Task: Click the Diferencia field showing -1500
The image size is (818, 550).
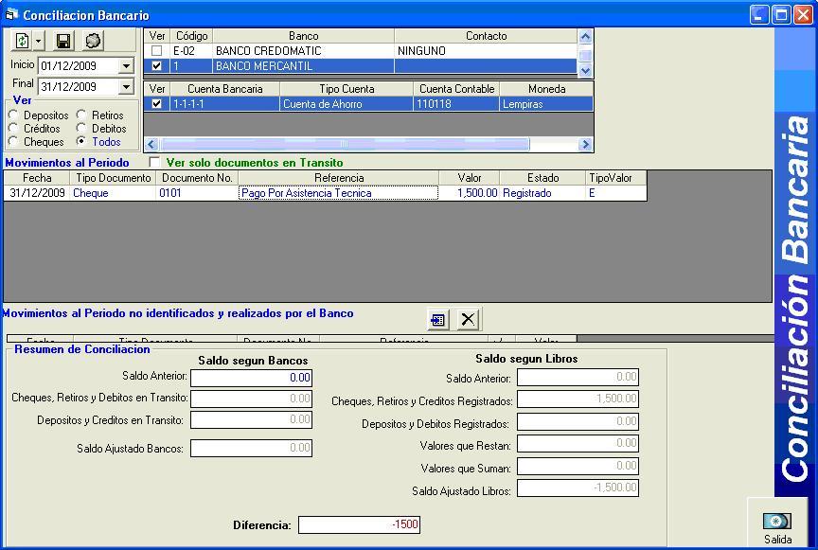Action: [x=359, y=524]
